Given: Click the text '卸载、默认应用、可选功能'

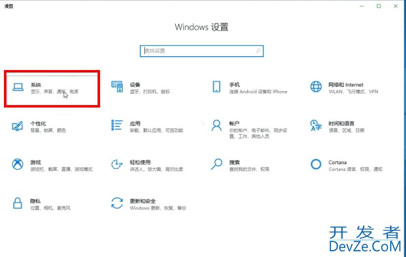Looking at the screenshot, I should (156, 130).
